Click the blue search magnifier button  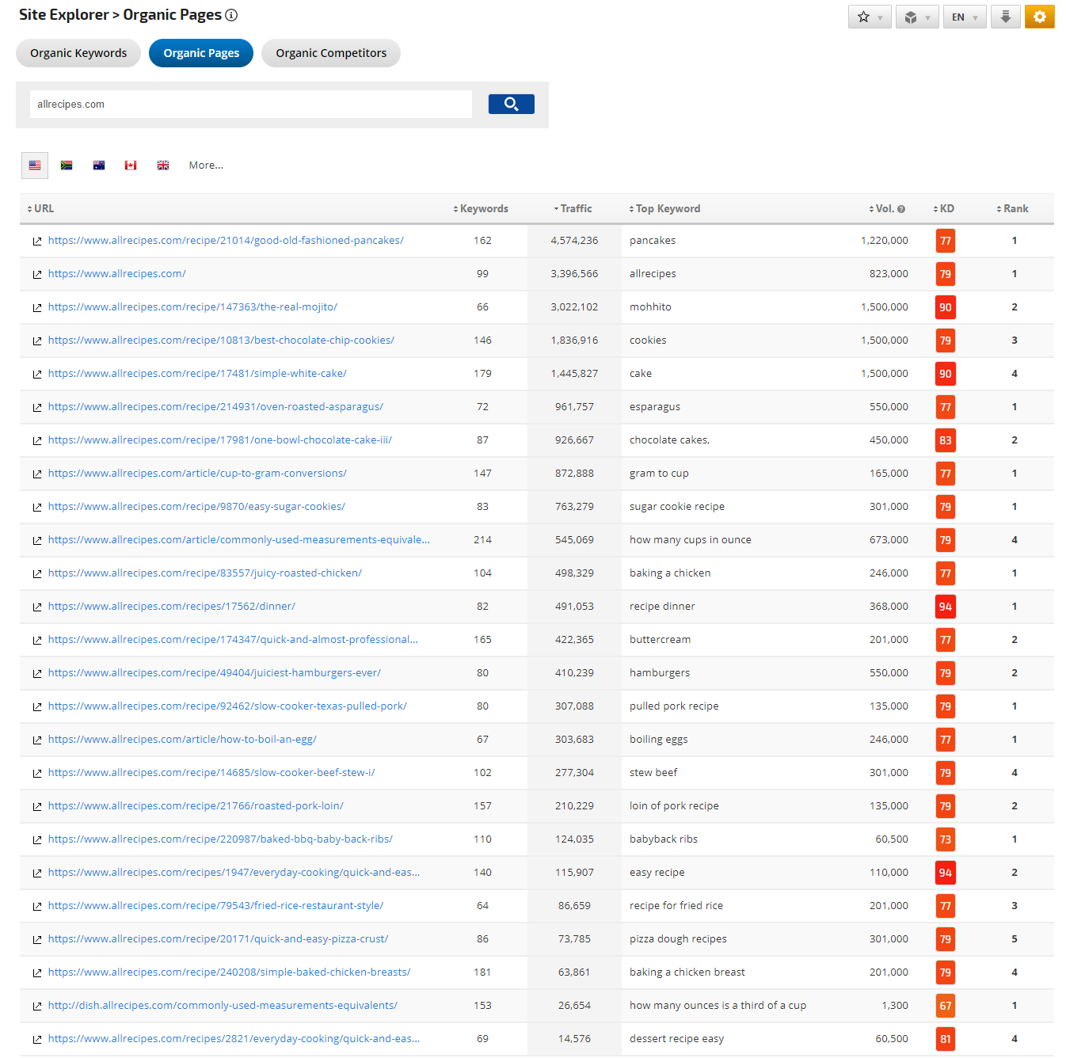click(511, 104)
